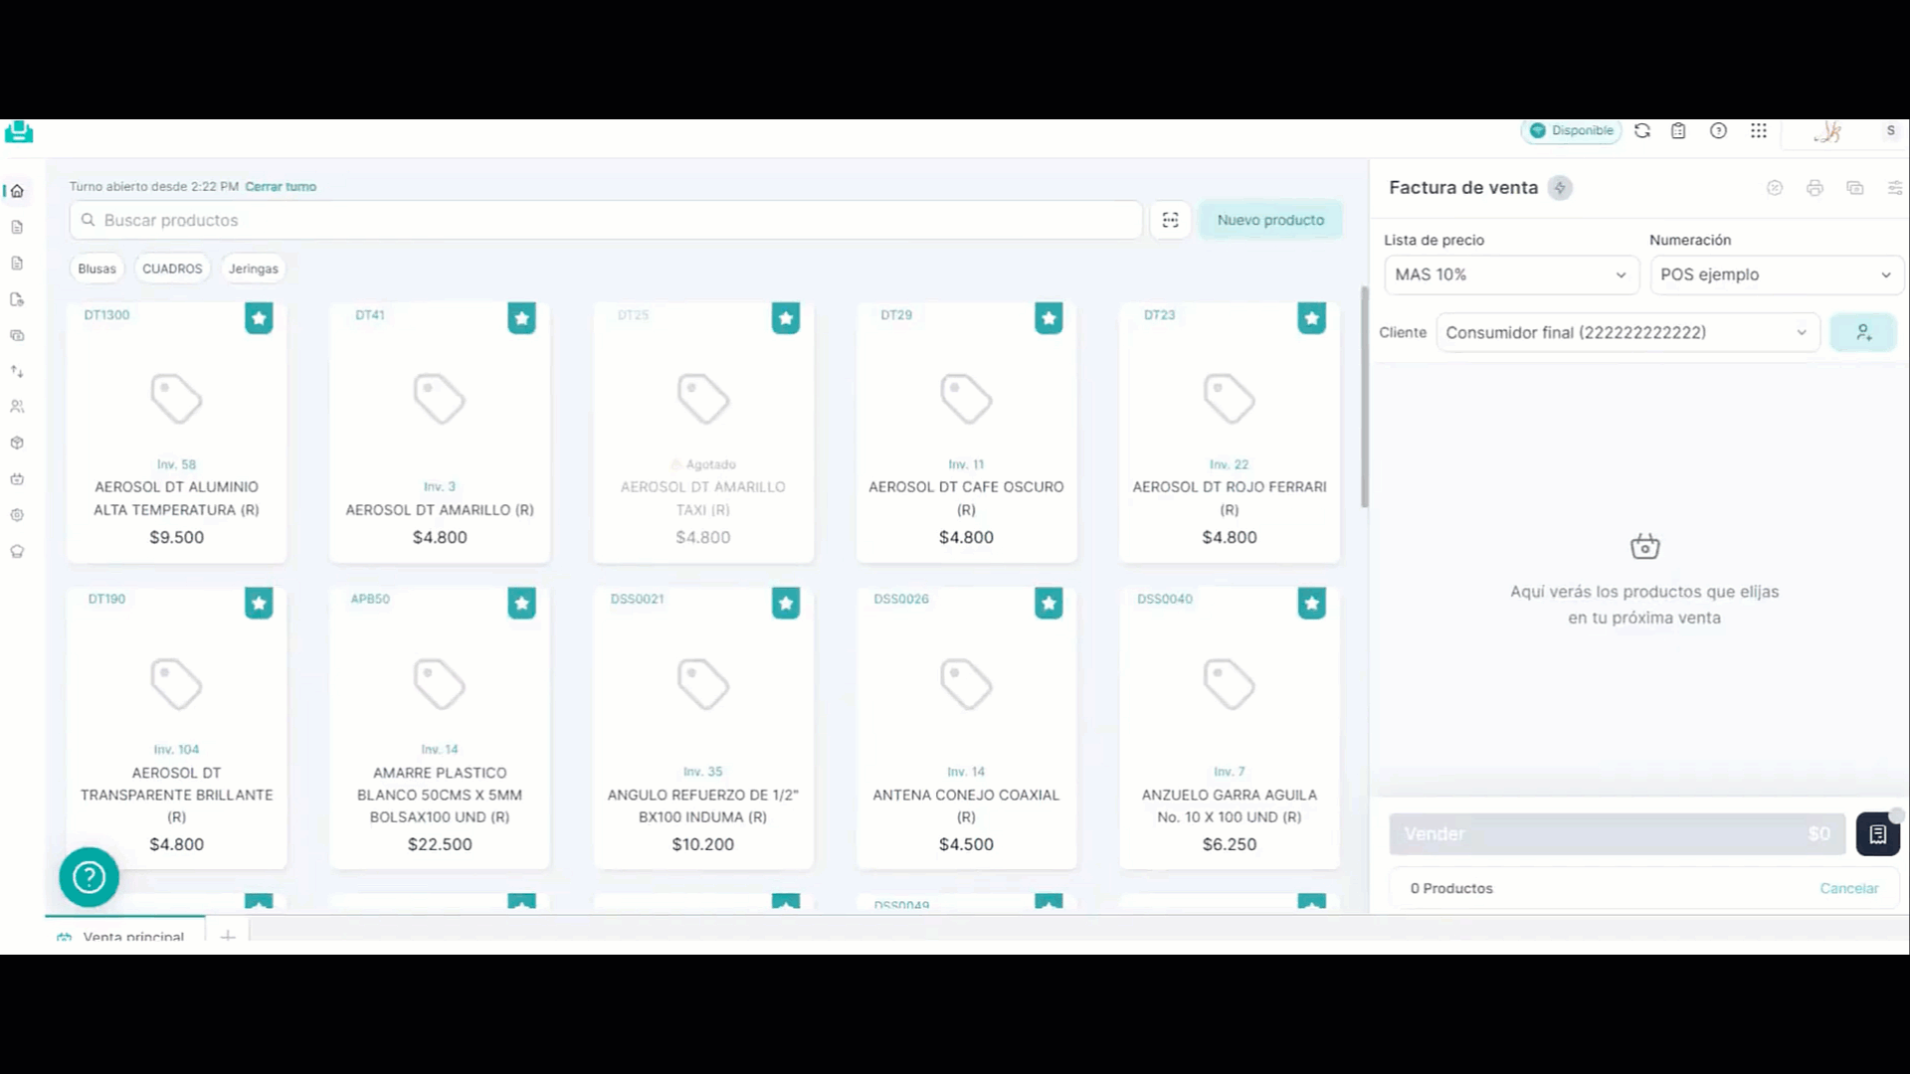The height and width of the screenshot is (1074, 1910).
Task: Select the ANTENA CONEJO COAXIAL product name
Action: [966, 805]
